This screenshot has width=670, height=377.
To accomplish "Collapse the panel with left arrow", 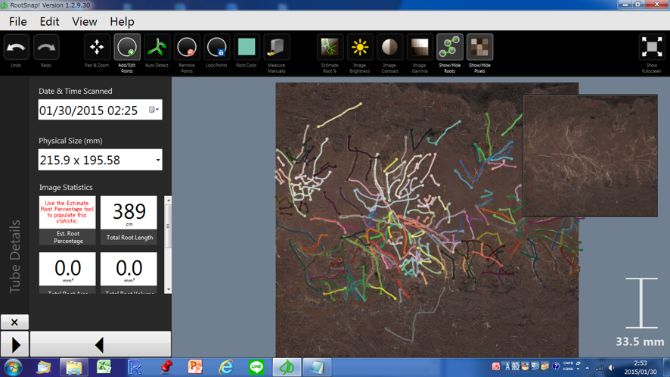I will point(100,345).
